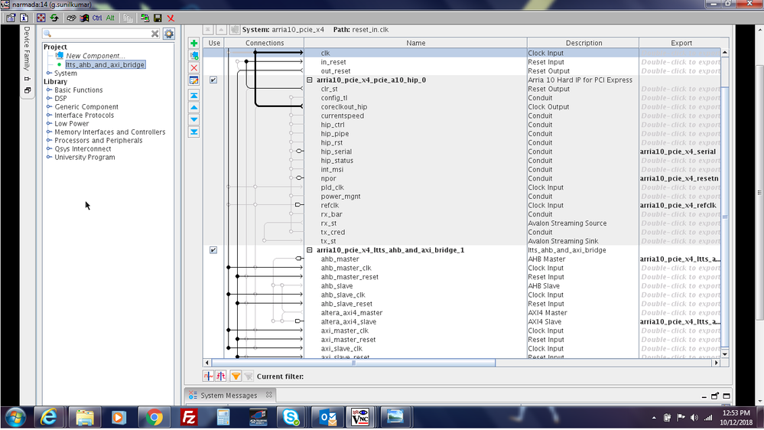Click the VNC save floppy disk icon
Viewport: 764px width, 430px height.
tap(158, 18)
